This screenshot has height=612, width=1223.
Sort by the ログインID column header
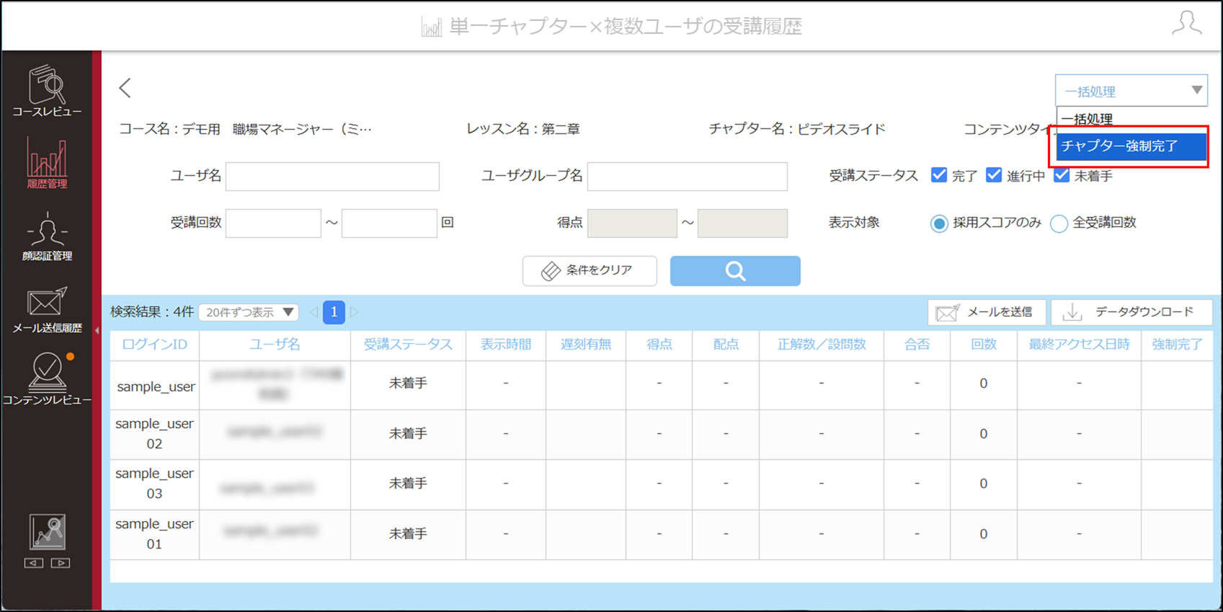[154, 345]
